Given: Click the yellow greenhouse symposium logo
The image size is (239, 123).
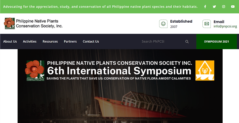Looking at the screenshot, I should pos(205,70).
